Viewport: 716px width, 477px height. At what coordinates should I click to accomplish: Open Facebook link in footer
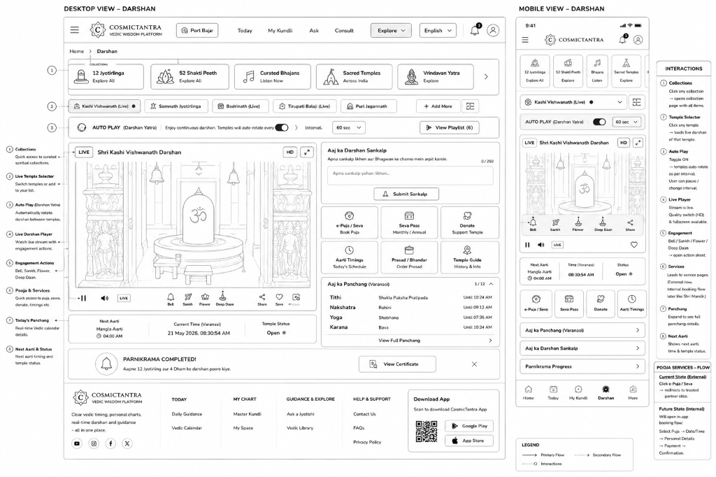(110, 443)
